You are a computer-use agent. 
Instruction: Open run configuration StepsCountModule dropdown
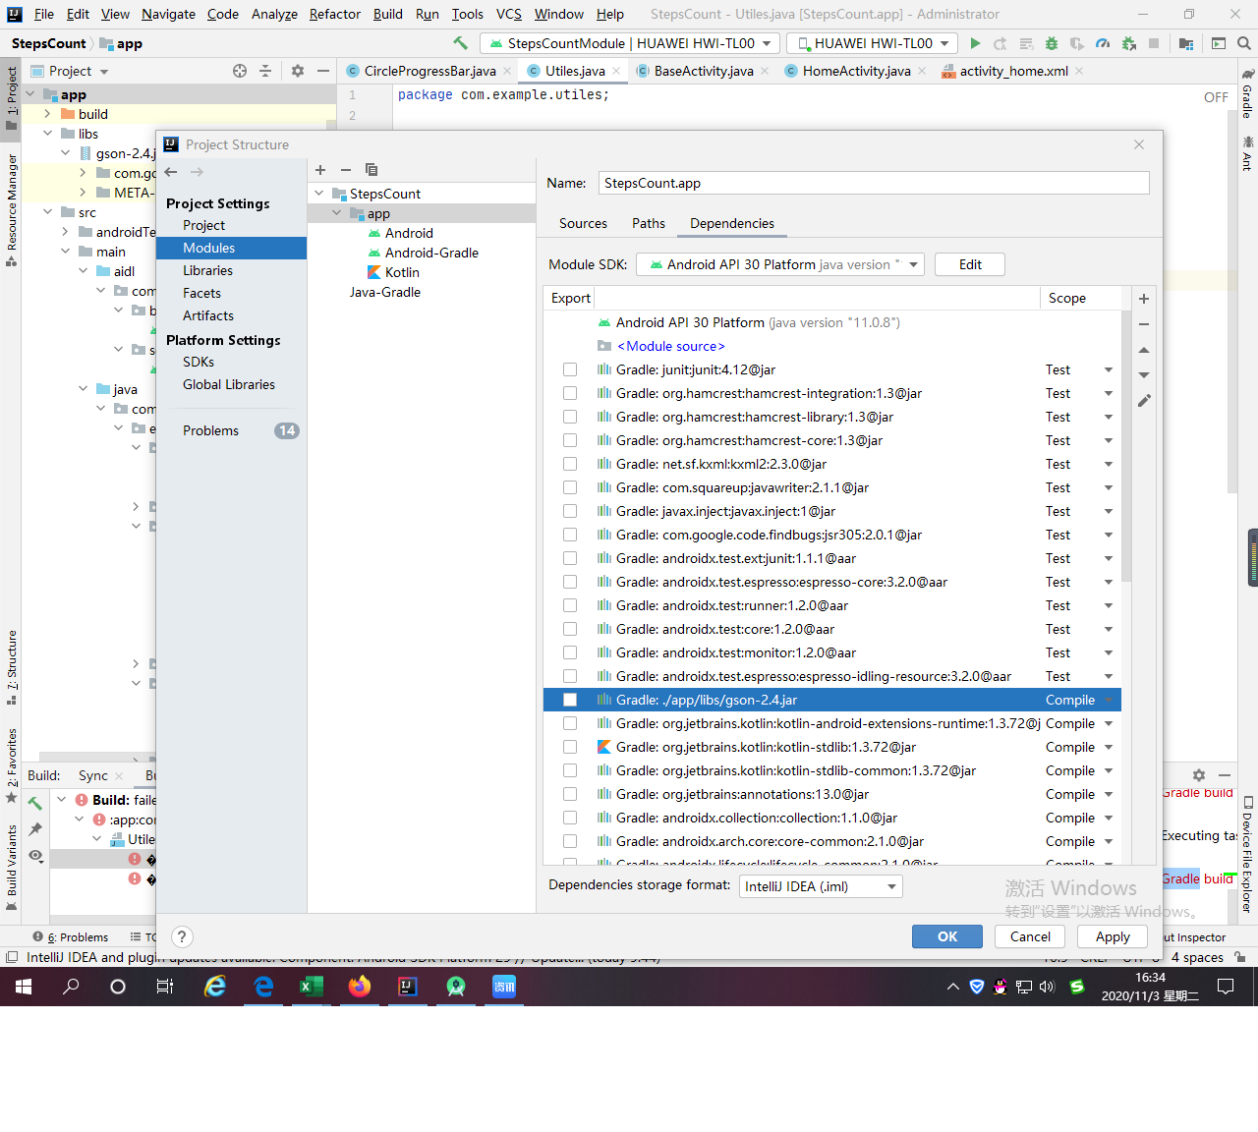tap(630, 43)
